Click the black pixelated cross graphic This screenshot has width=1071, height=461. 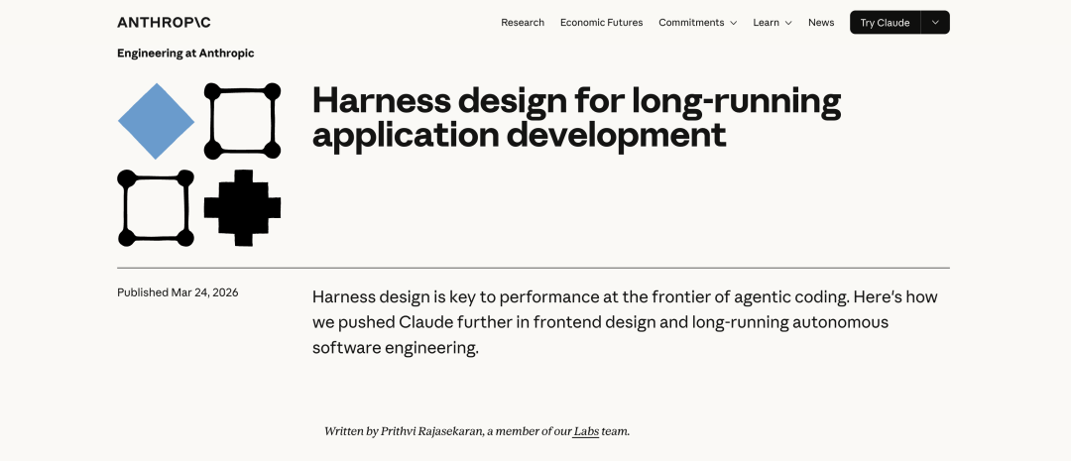coord(242,207)
